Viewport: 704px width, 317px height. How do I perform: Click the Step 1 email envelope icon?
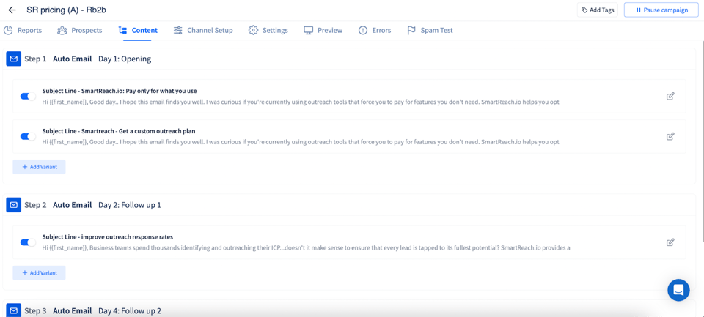pyautogui.click(x=13, y=59)
